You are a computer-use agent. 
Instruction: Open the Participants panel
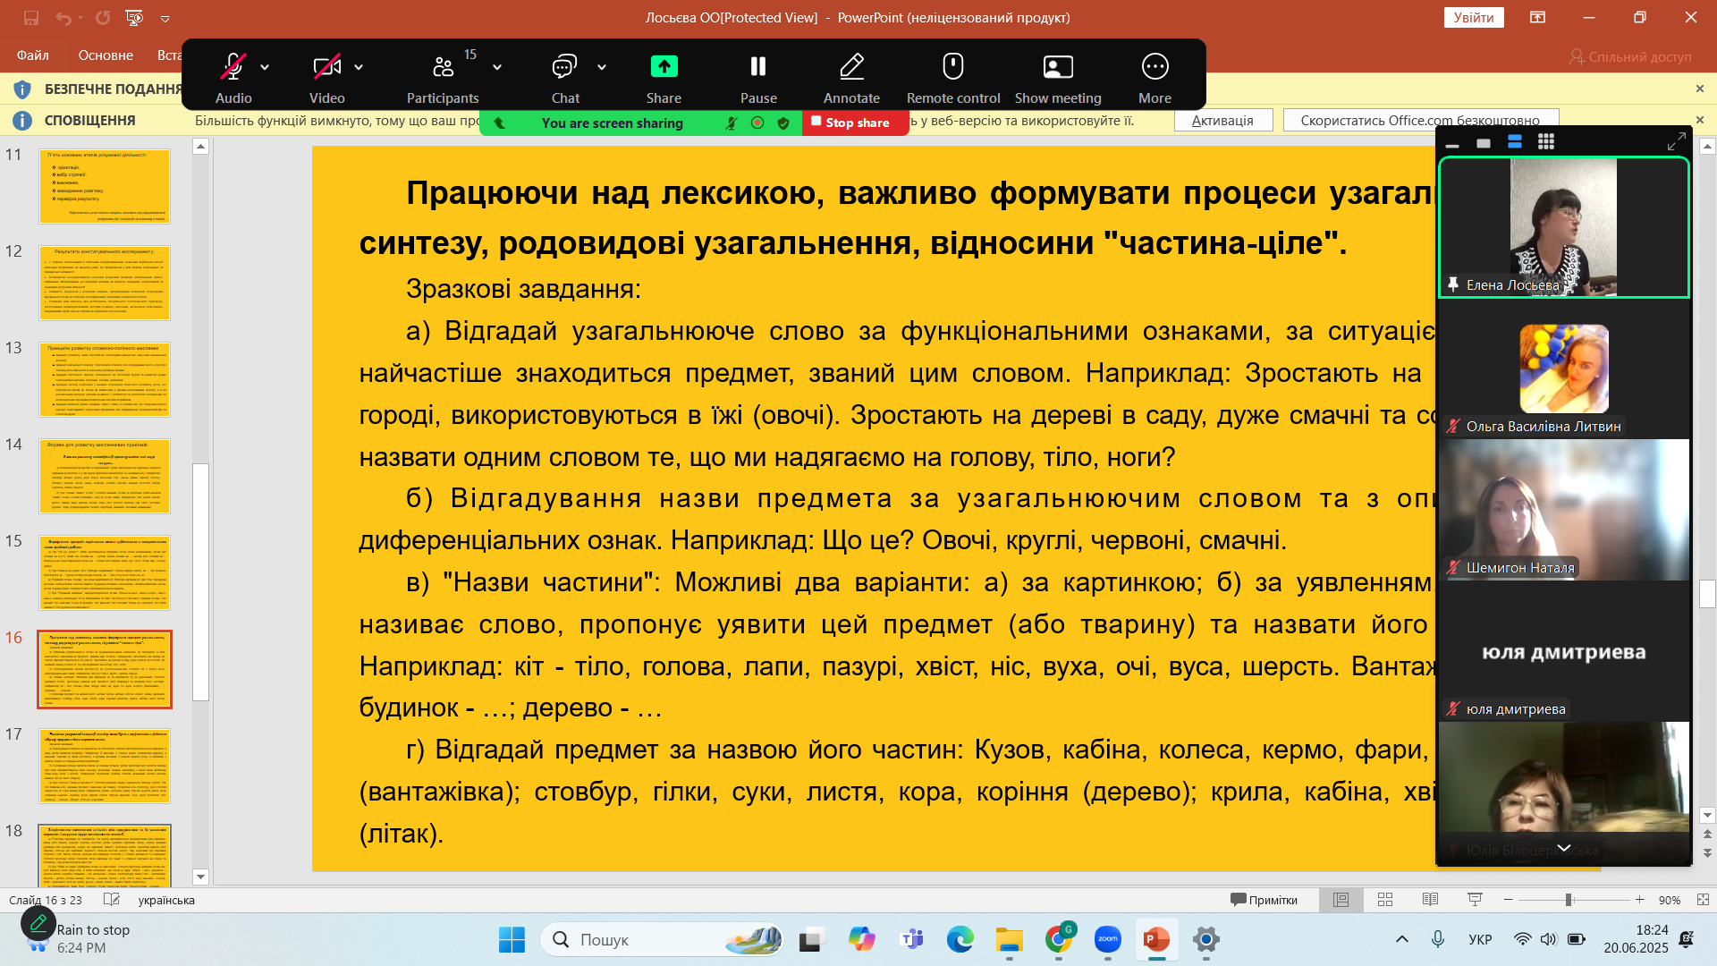point(443,77)
